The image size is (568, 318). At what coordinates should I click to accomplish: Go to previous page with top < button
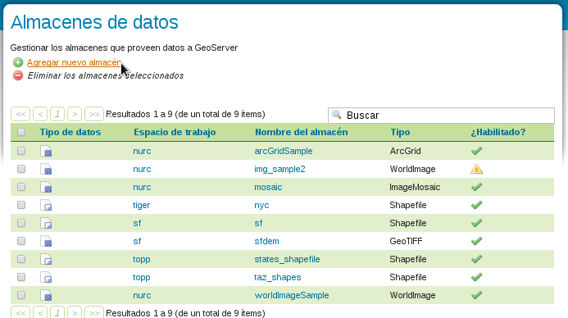pos(40,114)
